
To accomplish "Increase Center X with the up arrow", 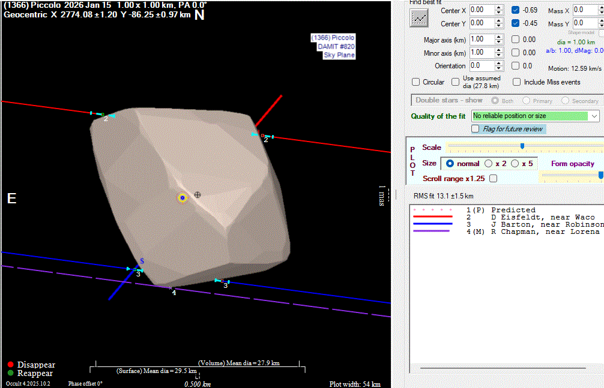I will [x=499, y=8].
